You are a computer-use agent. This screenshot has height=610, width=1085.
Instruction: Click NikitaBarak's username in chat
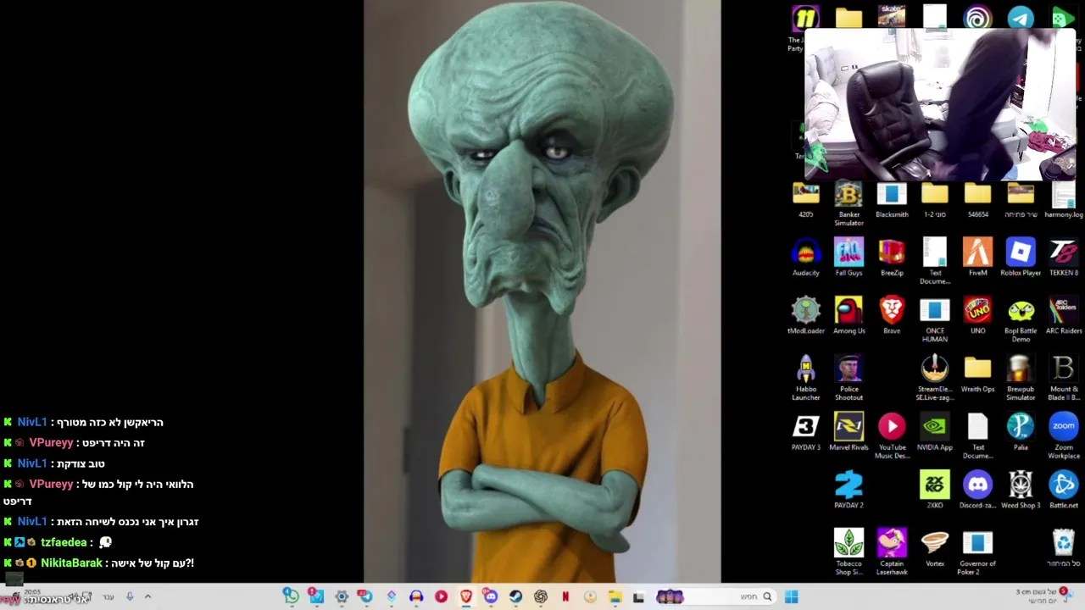pos(71,563)
